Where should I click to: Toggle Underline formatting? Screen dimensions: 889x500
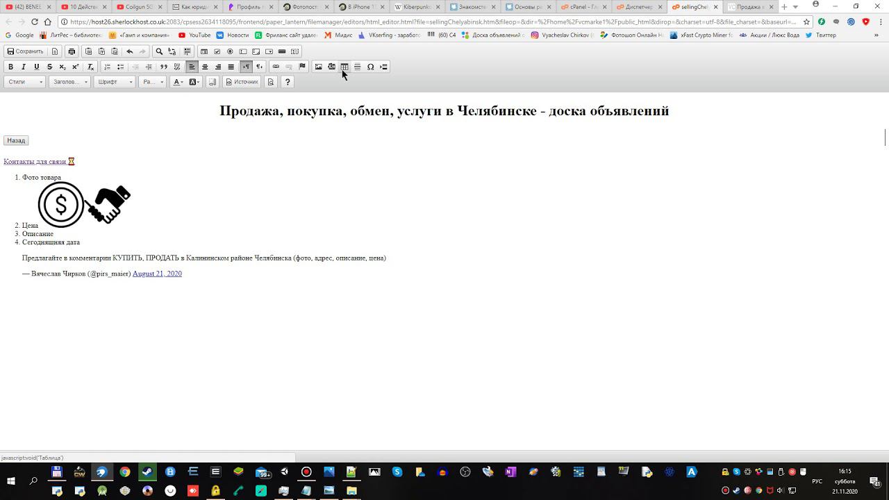click(x=37, y=67)
